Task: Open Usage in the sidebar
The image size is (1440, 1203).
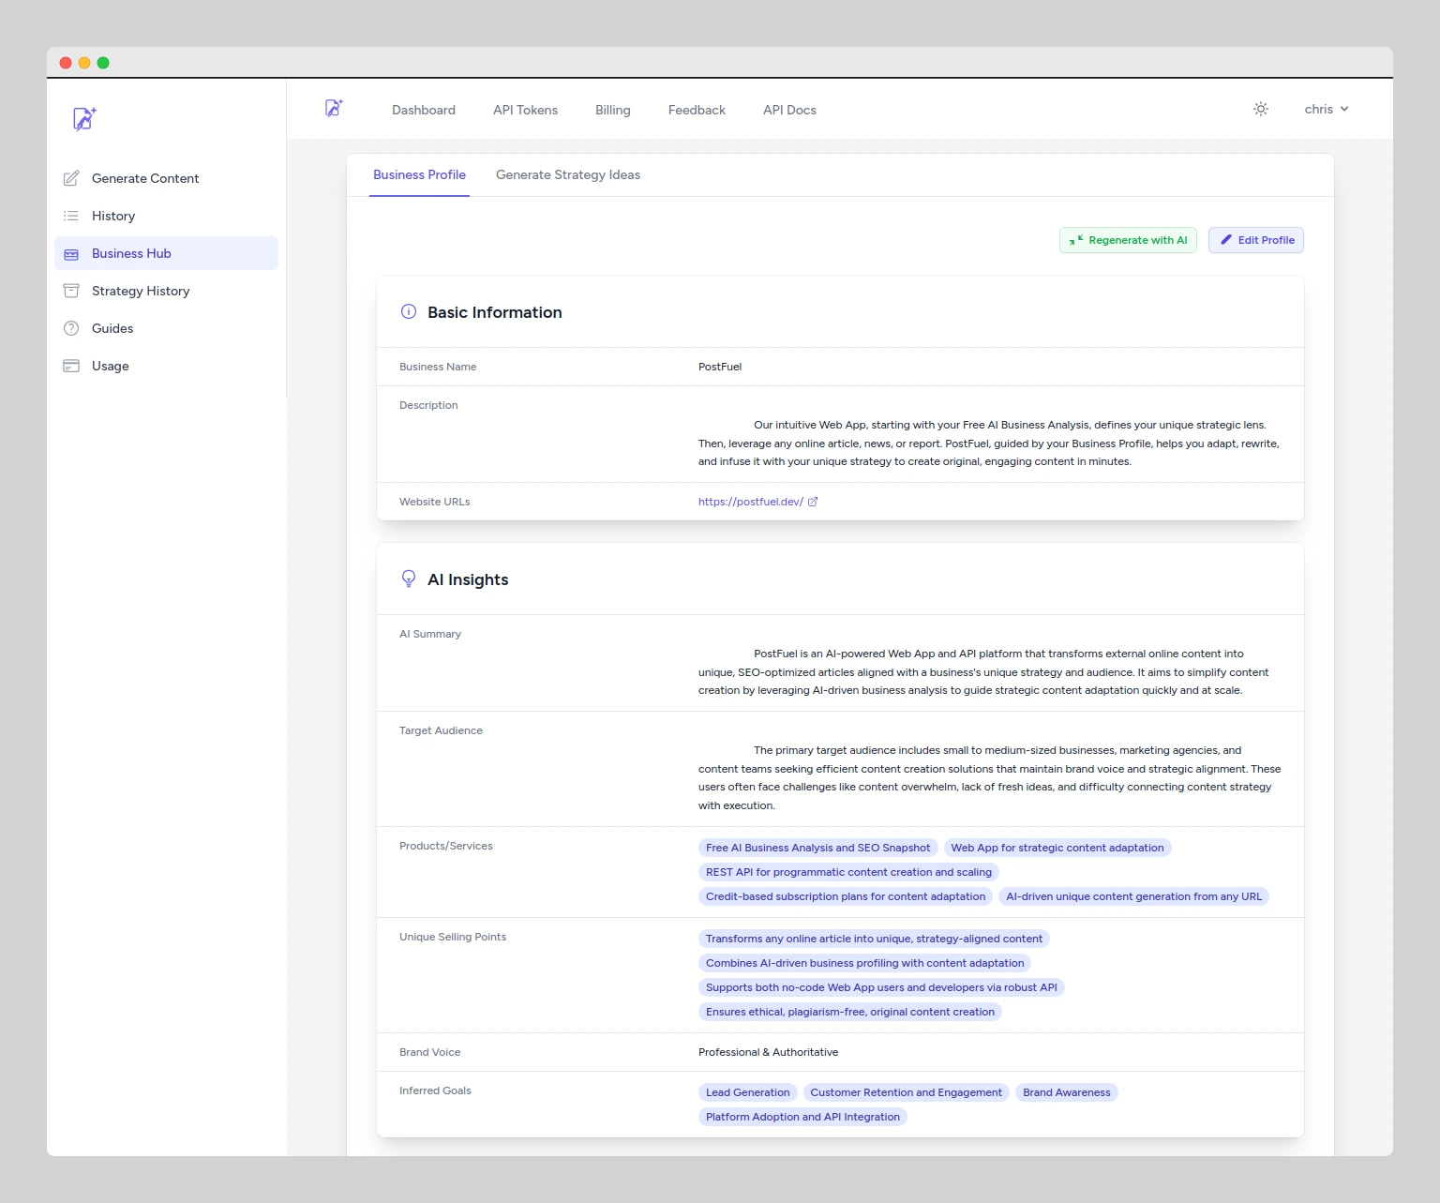Action: pos(166,366)
